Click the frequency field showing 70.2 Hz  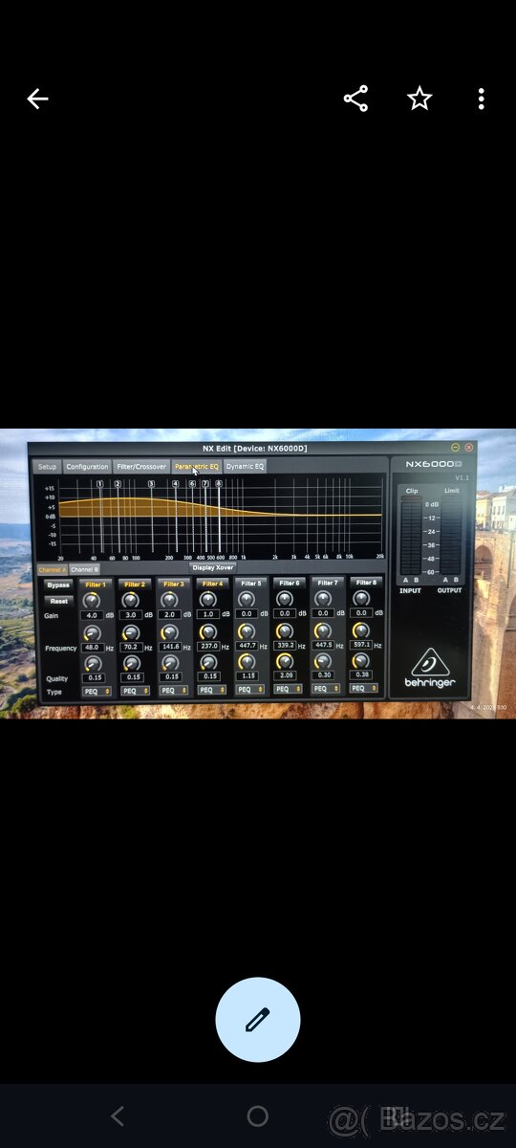point(132,648)
